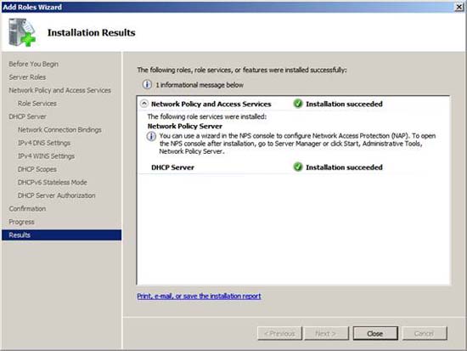The image size is (467, 351).
Task: Click the Cancel button
Action: coord(425,333)
